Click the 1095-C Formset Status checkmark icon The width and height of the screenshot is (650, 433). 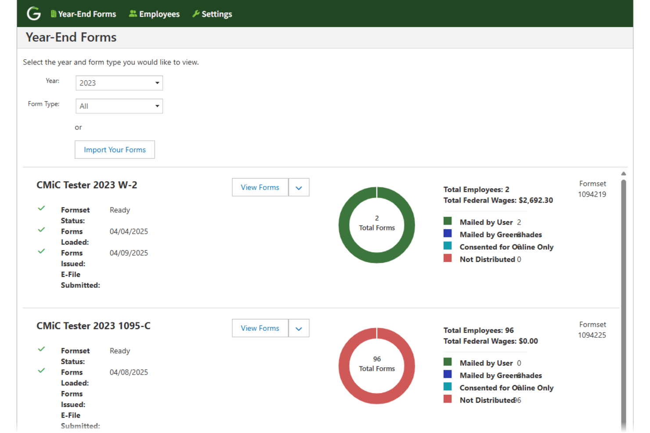tap(41, 349)
